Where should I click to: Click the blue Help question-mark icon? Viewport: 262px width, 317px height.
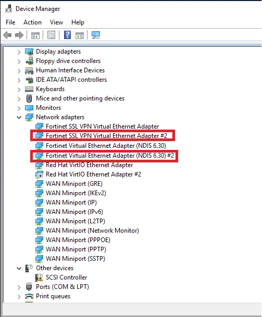tap(67, 35)
